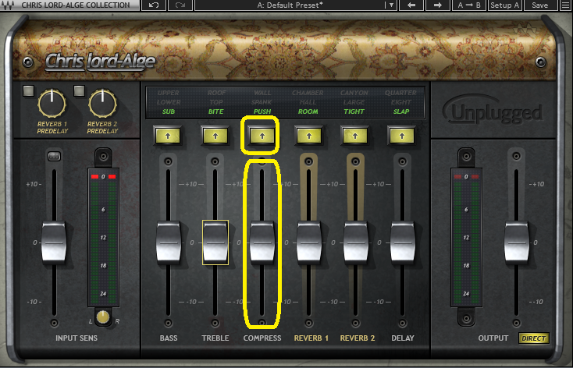This screenshot has height=368, width=573.
Task: Open the Default Preset dropdown menu
Action: coord(289,5)
